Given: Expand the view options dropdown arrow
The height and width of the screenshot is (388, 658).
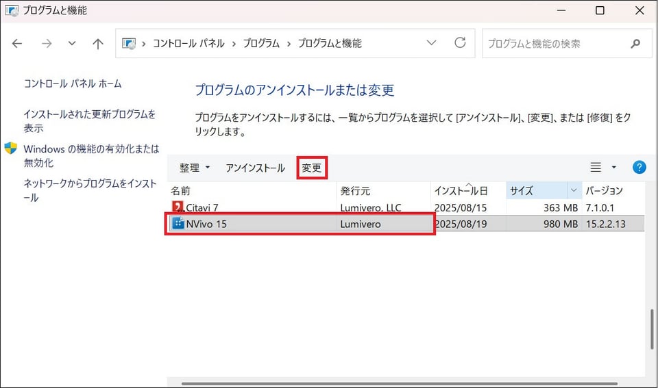Looking at the screenshot, I should (613, 168).
